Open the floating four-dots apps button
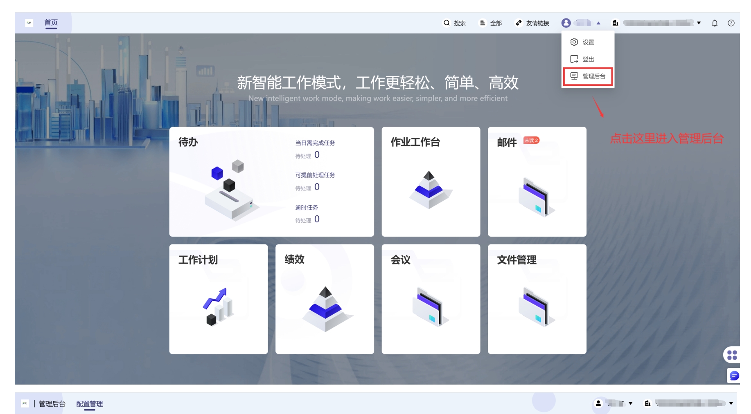This screenshot has height=414, width=751. [732, 355]
